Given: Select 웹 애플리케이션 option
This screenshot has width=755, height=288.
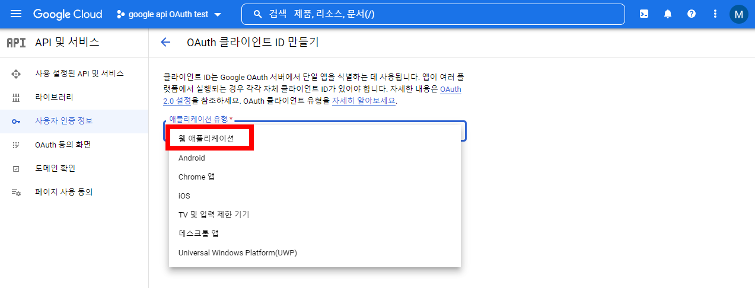Looking at the screenshot, I should (x=315, y=138).
